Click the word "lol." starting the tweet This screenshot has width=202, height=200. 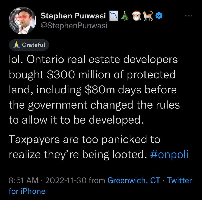[16, 60]
